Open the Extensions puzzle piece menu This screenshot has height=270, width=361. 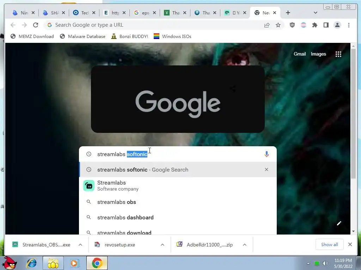315,25
